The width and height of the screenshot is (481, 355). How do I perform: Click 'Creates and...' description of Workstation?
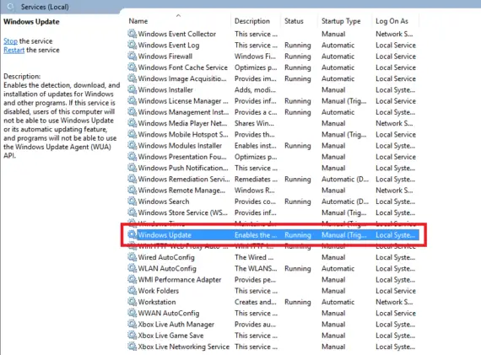pos(255,302)
